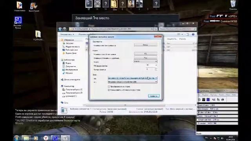Screen dimensions: 251x141
Task: Click the Explorer back navigation arrow
Action: (x=60, y=29)
